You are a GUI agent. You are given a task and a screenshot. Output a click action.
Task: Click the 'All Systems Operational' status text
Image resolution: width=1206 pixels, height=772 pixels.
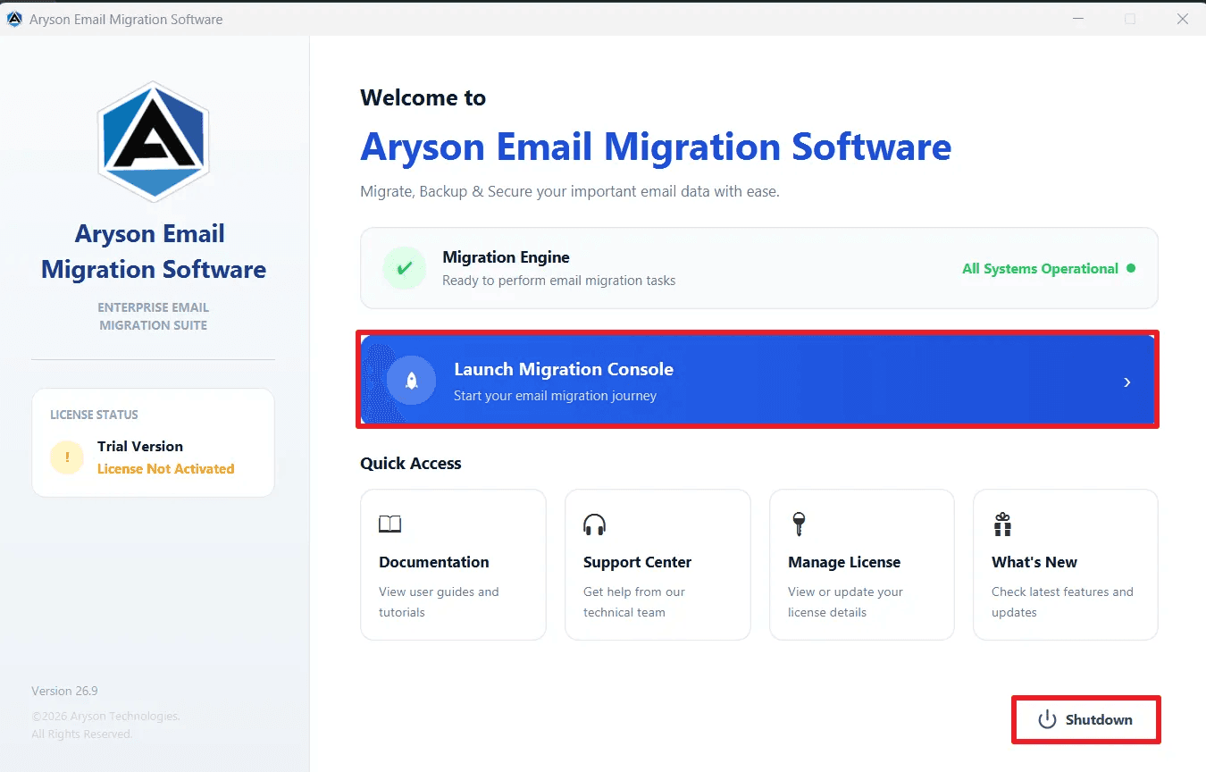tap(1040, 268)
